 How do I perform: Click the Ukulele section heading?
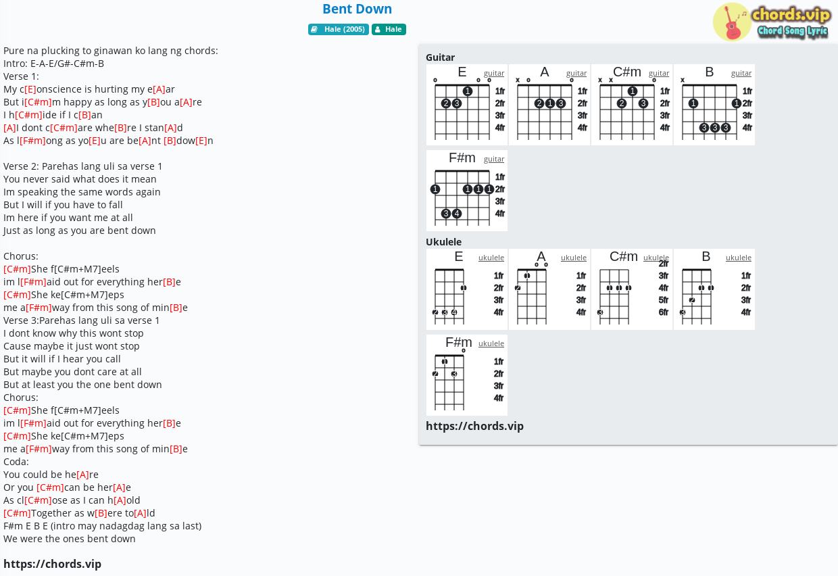tap(443, 242)
